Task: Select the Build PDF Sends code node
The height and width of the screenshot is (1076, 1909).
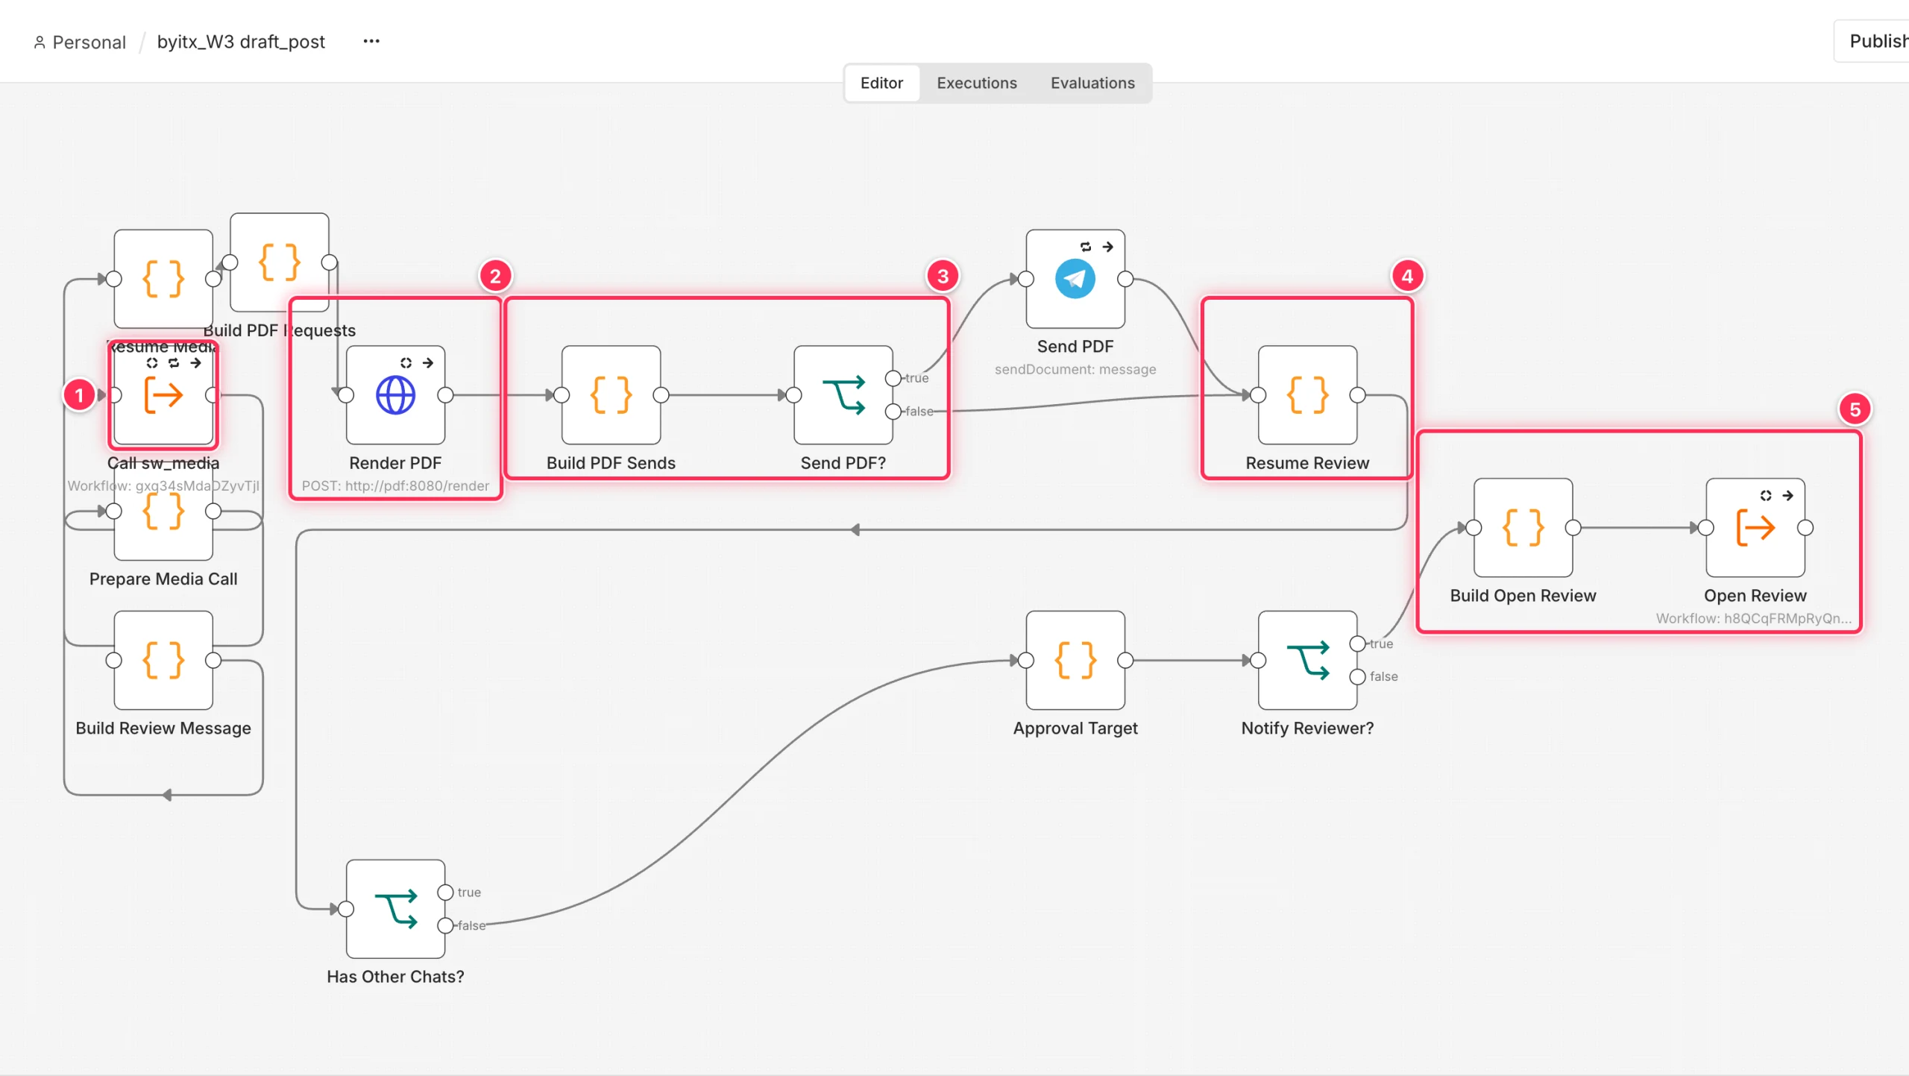Action: 611,394
